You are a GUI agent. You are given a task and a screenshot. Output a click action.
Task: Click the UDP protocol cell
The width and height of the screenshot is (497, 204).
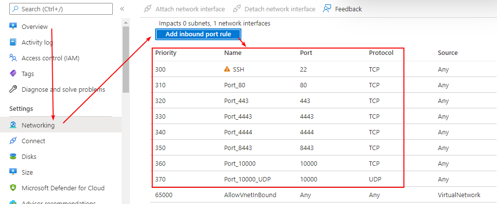[x=375, y=179]
